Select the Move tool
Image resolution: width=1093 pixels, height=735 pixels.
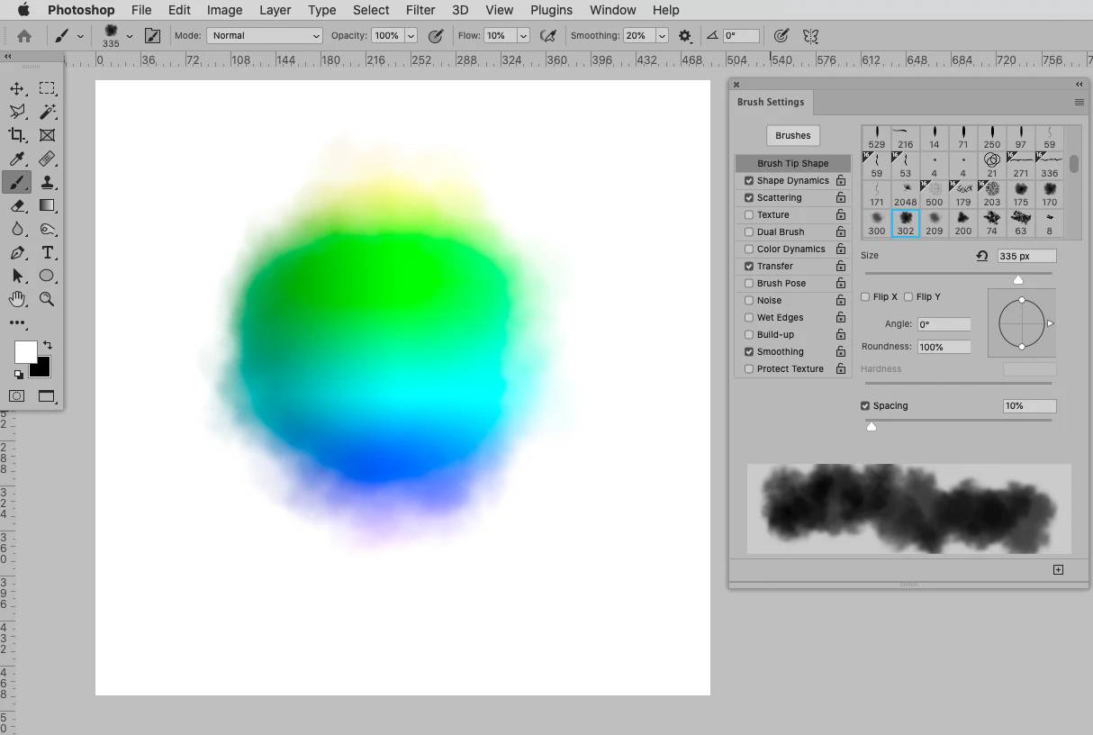(17, 88)
